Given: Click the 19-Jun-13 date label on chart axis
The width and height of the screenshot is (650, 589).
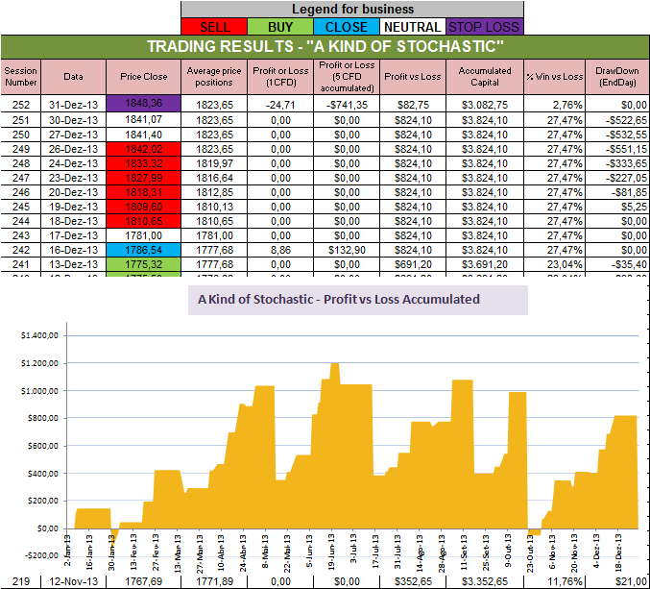Looking at the screenshot, I should click(x=331, y=552).
